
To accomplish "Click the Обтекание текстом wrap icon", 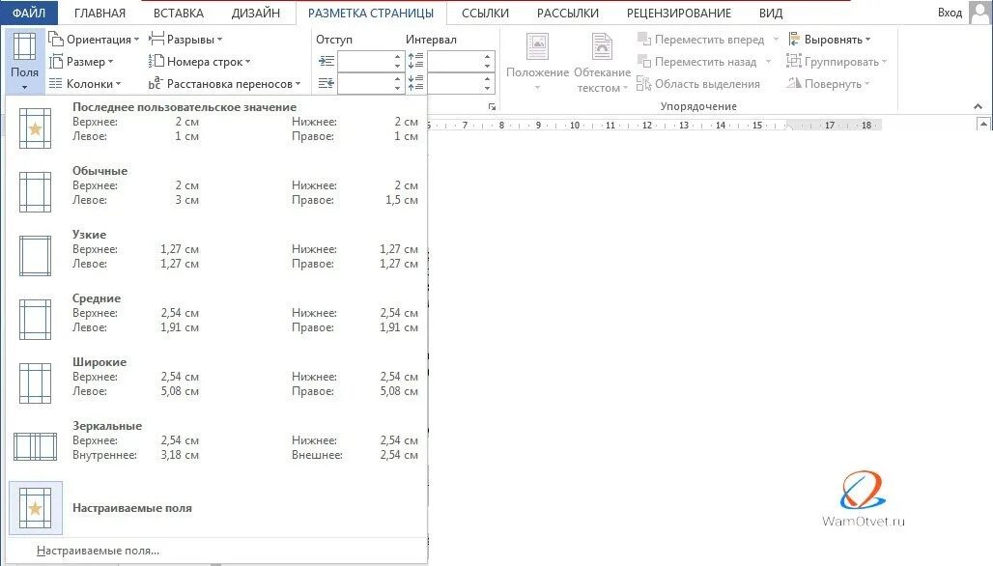I will click(602, 47).
